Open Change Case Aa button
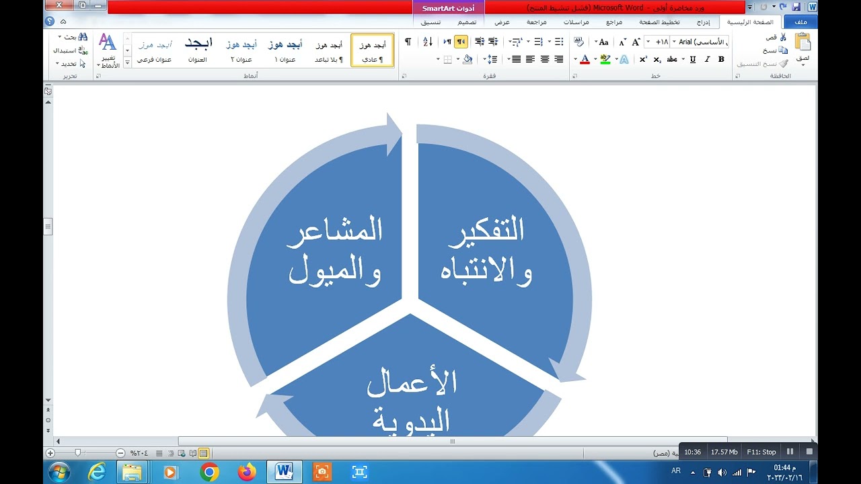 click(x=603, y=42)
